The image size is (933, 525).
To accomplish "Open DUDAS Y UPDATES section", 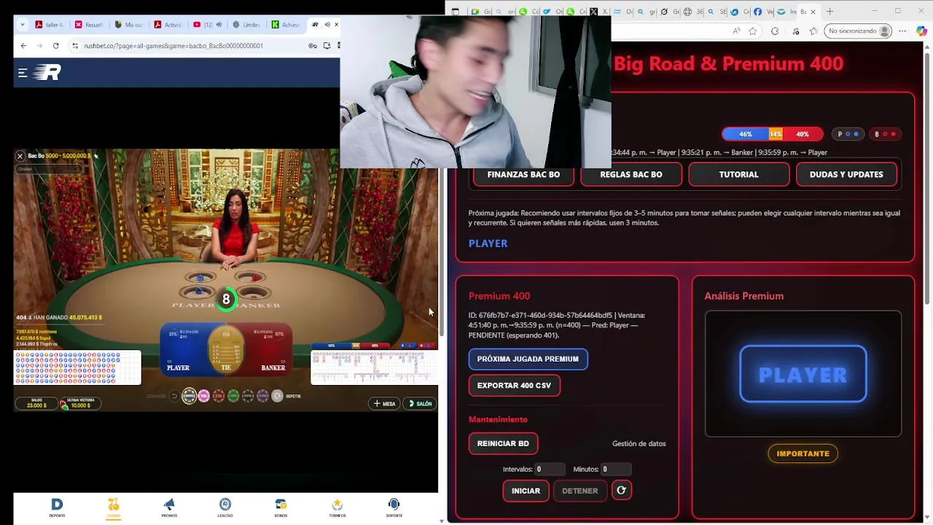I will [846, 174].
